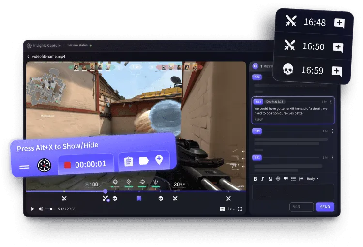This screenshot has width=363, height=247.
Task: Go back using arrow beside videofilename.mp4
Action: 28,56
